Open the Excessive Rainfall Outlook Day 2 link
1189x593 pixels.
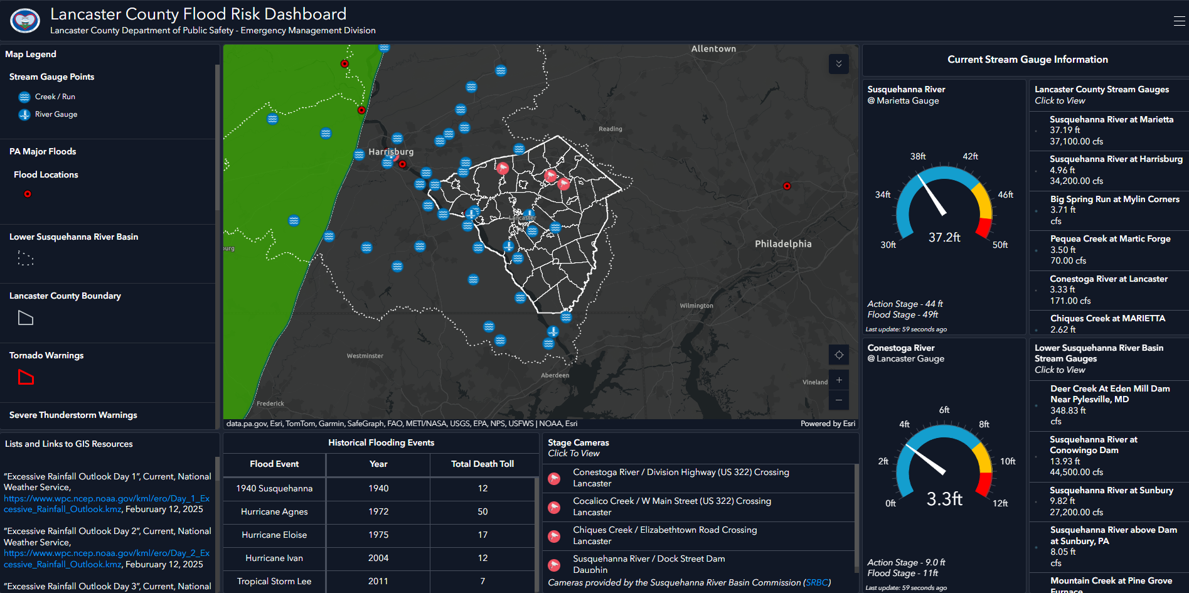(x=107, y=558)
